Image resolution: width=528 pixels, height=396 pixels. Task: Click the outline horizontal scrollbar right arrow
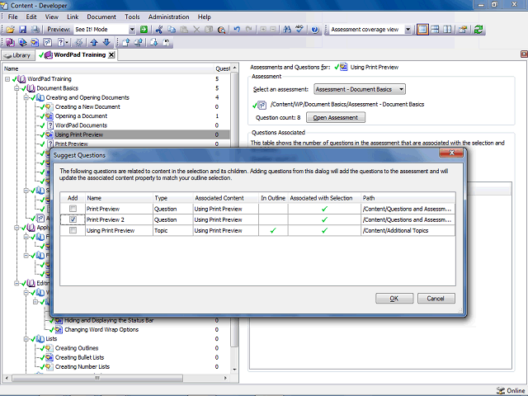[225, 378]
